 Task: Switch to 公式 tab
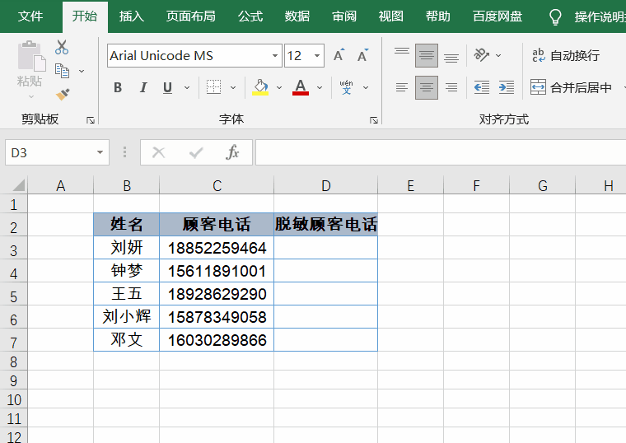click(x=250, y=16)
